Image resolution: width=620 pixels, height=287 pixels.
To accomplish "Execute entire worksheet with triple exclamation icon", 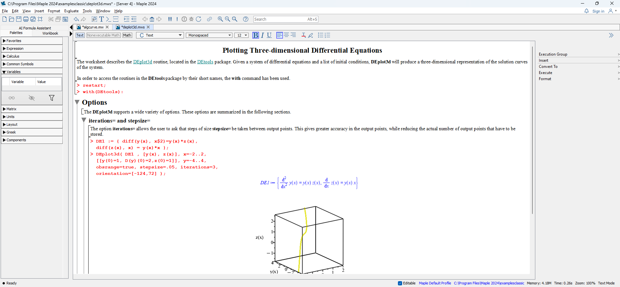I will [x=170, y=19].
